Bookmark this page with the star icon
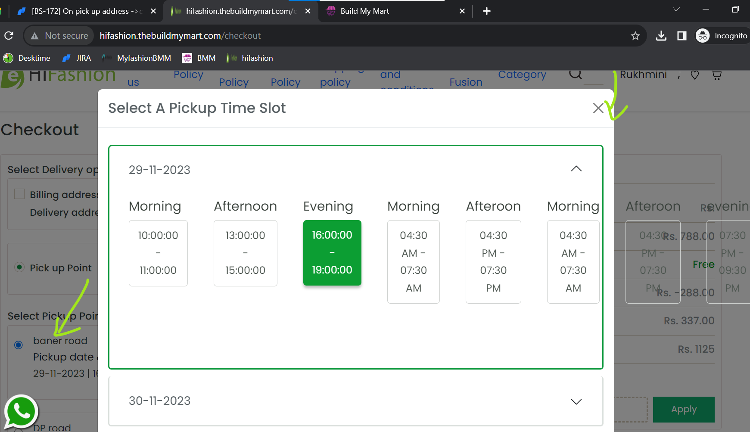 click(x=635, y=36)
